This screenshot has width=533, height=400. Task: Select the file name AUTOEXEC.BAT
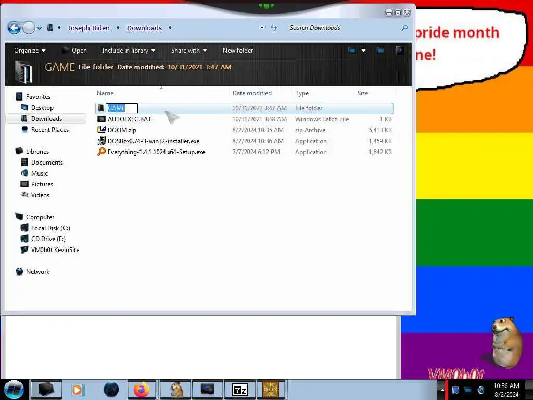click(130, 119)
